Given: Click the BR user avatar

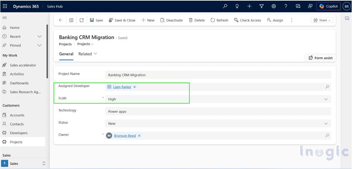Looking at the screenshot, I should tap(347, 6).
